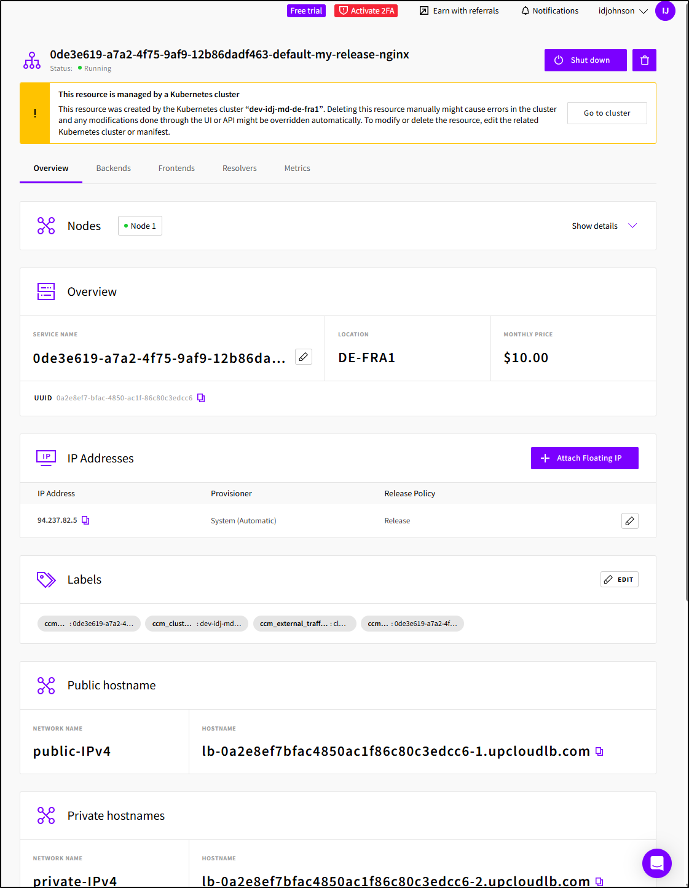Select the Resolvers tab

tap(240, 168)
